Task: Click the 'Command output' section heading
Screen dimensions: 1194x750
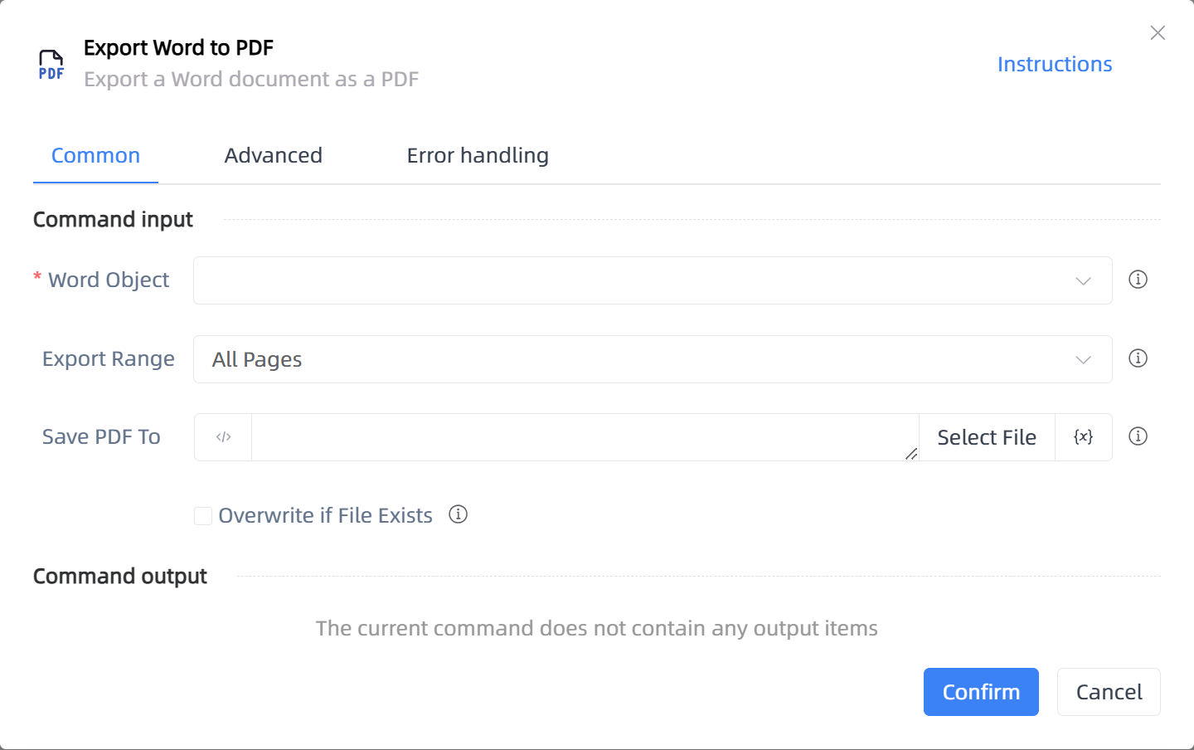Action: click(120, 577)
